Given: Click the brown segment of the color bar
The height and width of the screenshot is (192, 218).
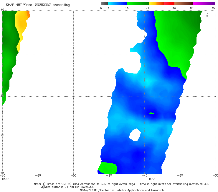Looking at the screenshot, I should (184, 4).
